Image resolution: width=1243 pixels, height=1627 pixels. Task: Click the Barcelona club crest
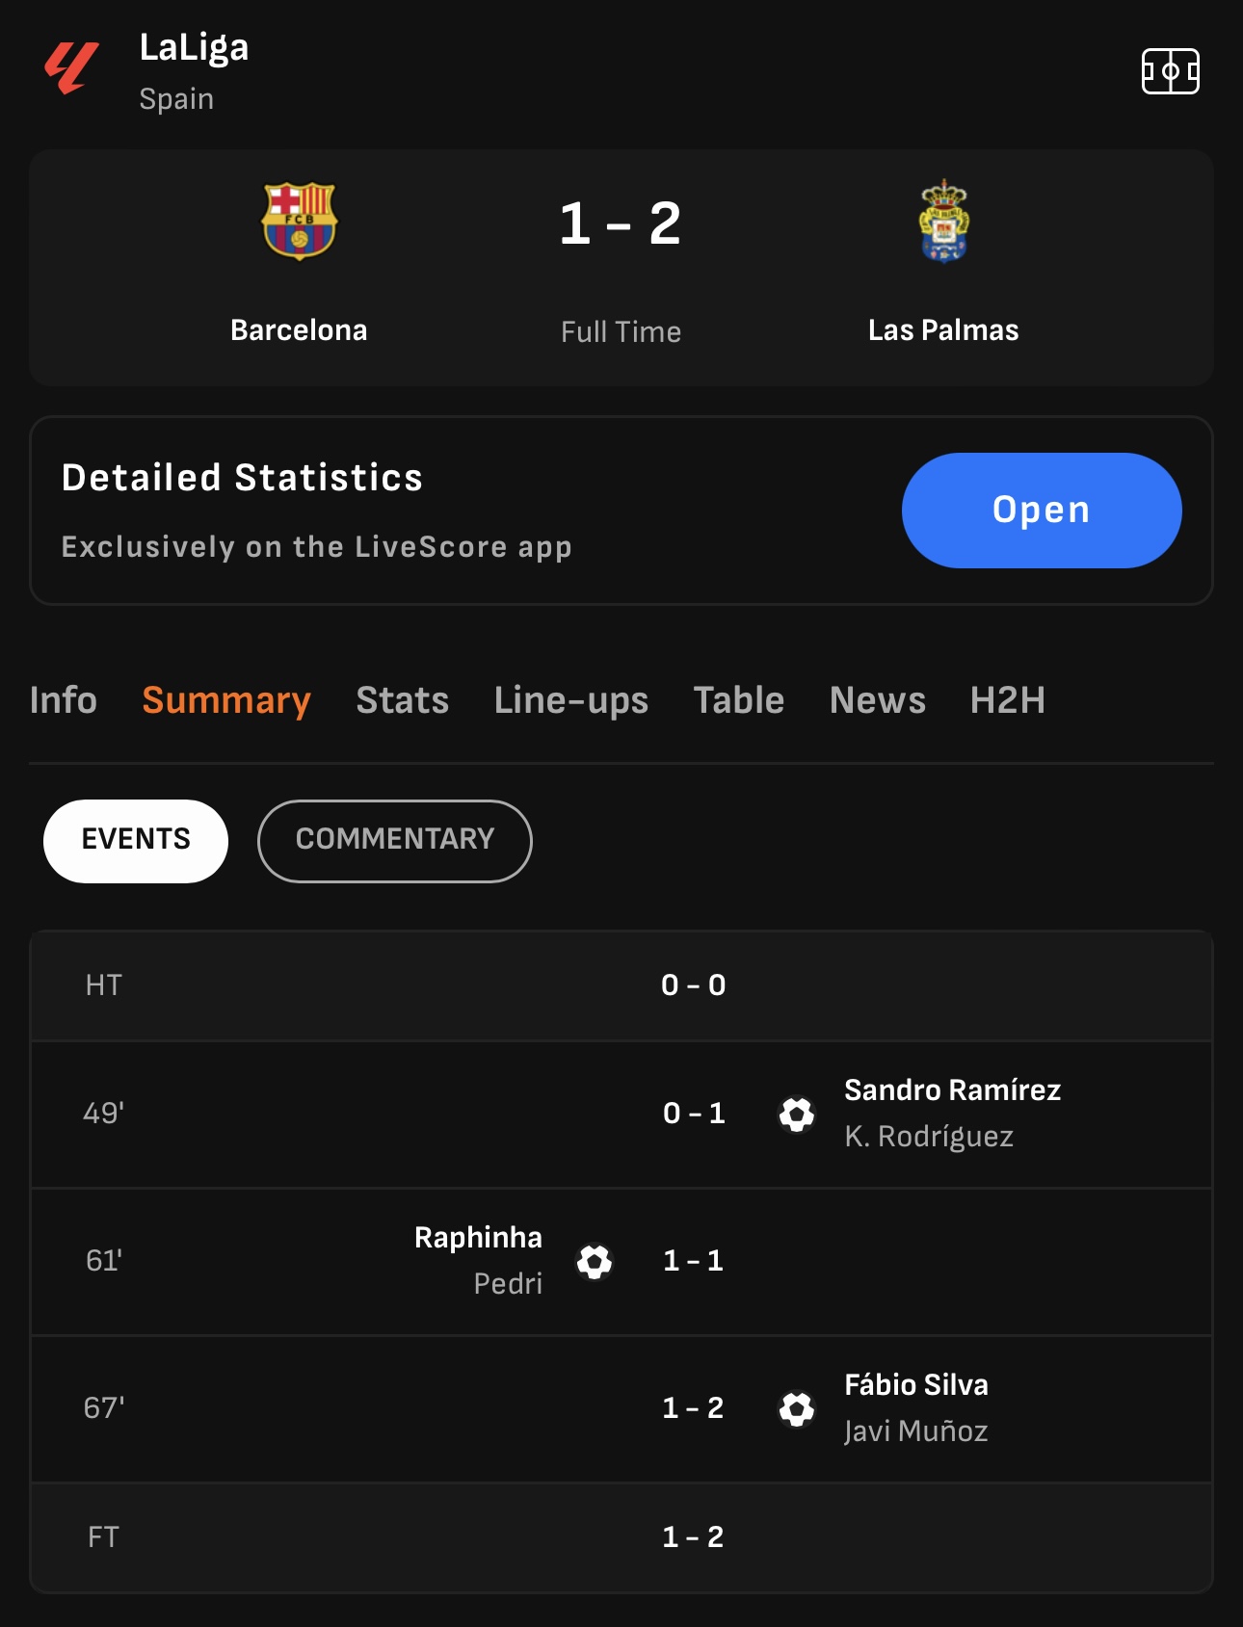click(x=299, y=221)
